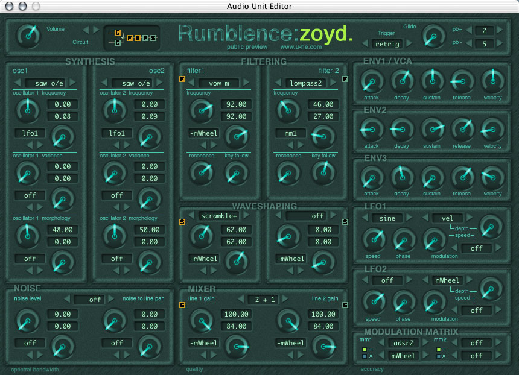Click the ENV1 / VCA attack knob

coord(372,81)
